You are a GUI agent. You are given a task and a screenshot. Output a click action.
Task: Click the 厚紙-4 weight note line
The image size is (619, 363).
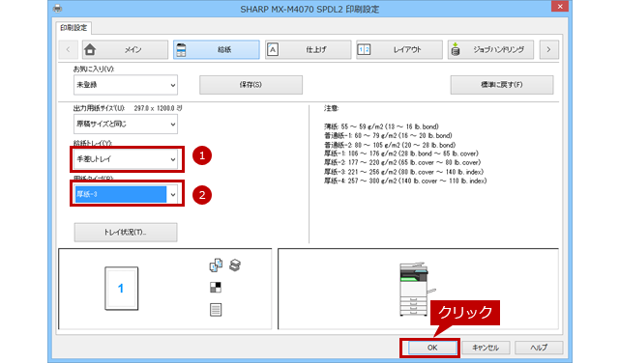click(x=405, y=181)
